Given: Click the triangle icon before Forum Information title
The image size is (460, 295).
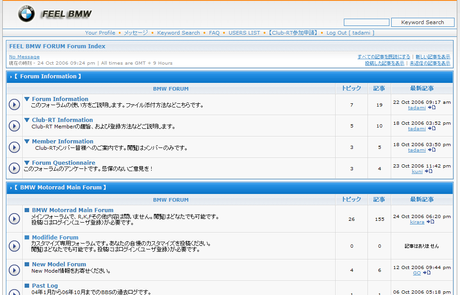Looking at the screenshot, I should click(x=27, y=99).
